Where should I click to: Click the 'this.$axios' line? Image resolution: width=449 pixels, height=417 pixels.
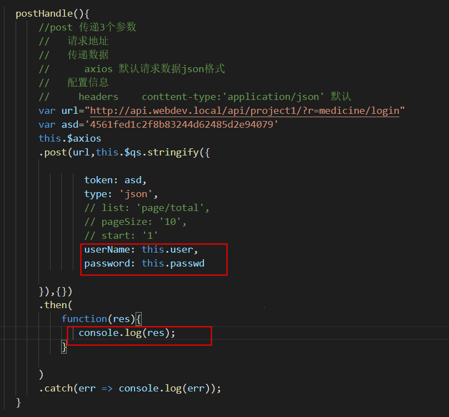pos(70,138)
